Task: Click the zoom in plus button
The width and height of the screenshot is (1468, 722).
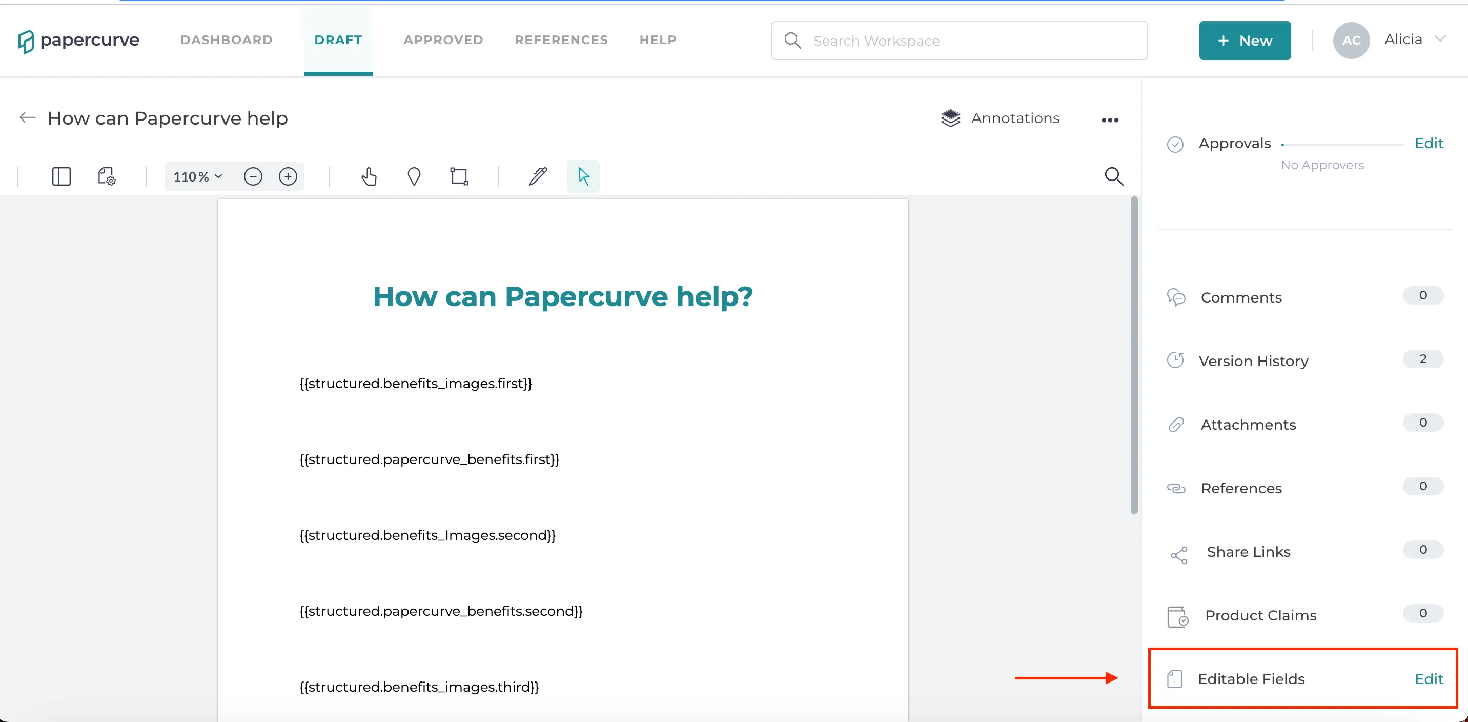Action: [x=288, y=176]
